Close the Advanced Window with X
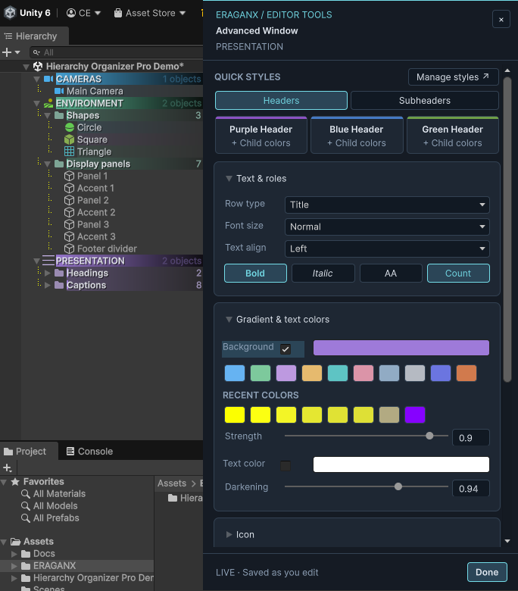The image size is (518, 591). point(501,20)
